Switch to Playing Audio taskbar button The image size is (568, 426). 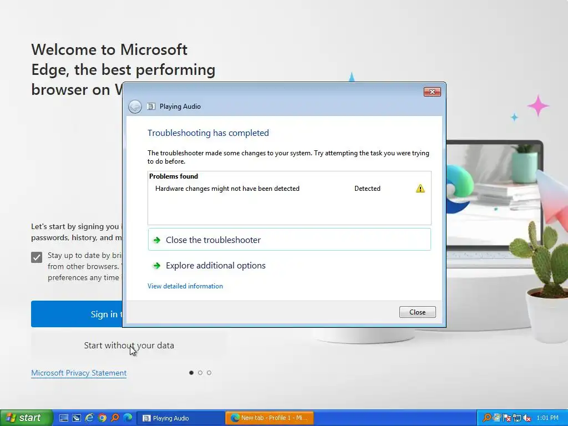[180, 418]
